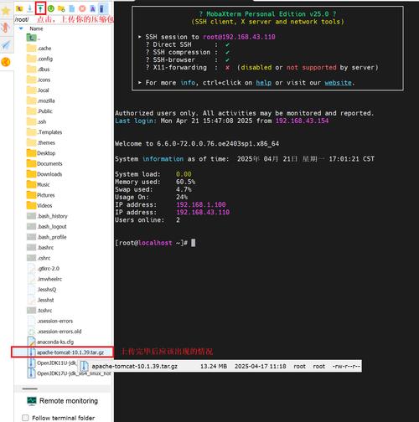Screen dimensions: 419x422
Task: Click the download selected files toolbar icon
Action: tap(30, 8)
